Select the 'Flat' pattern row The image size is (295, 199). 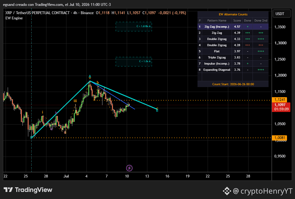pyautogui.click(x=233, y=51)
